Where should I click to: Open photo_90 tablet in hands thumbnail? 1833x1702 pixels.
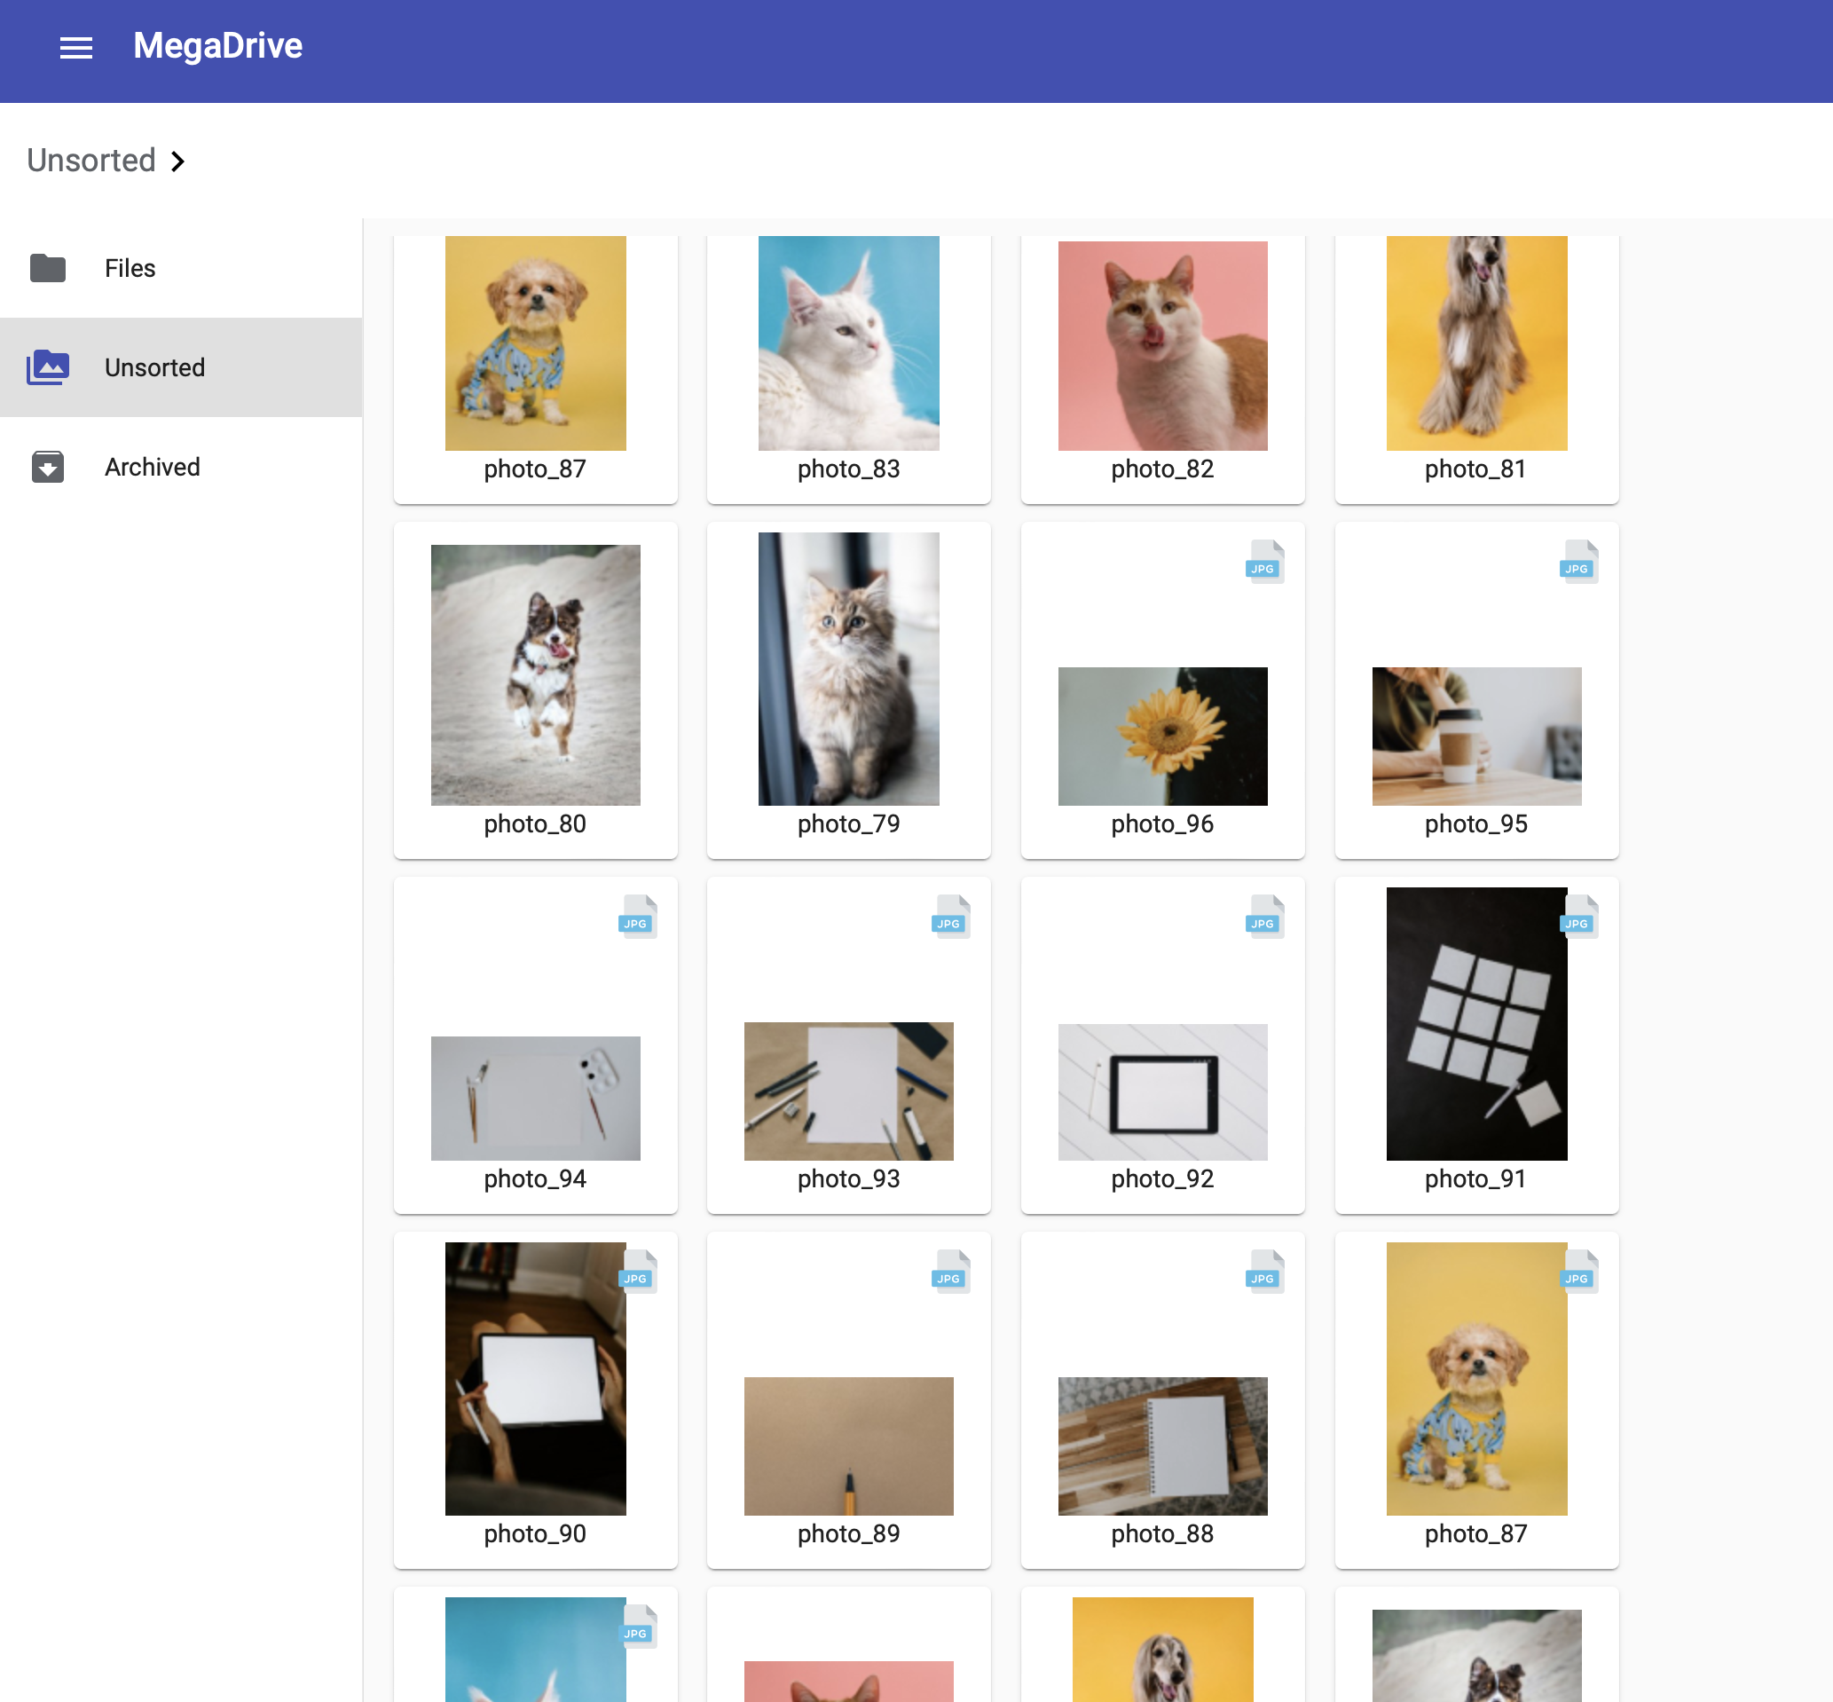pyautogui.click(x=536, y=1379)
